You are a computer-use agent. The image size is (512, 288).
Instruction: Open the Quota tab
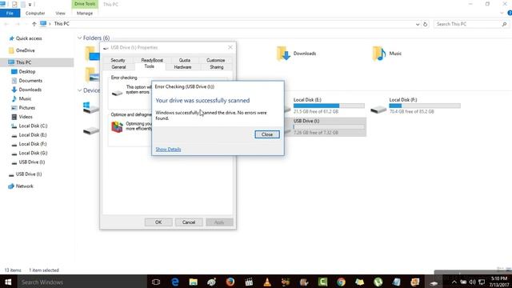click(185, 61)
